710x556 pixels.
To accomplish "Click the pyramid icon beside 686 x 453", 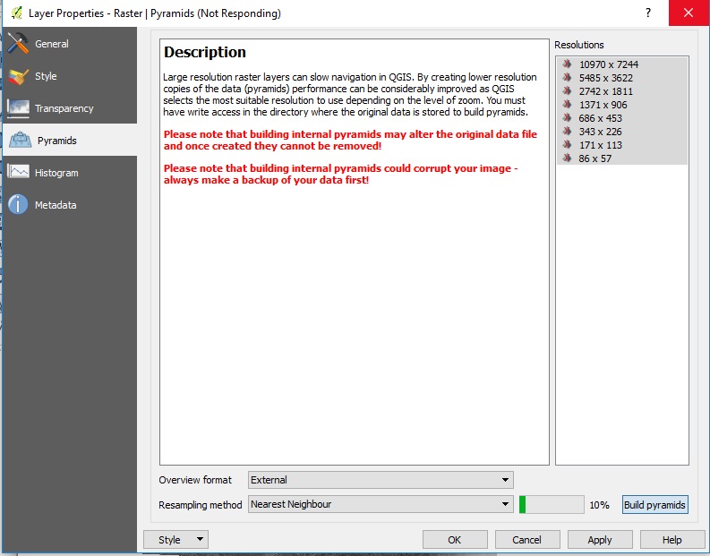I will 567,117.
